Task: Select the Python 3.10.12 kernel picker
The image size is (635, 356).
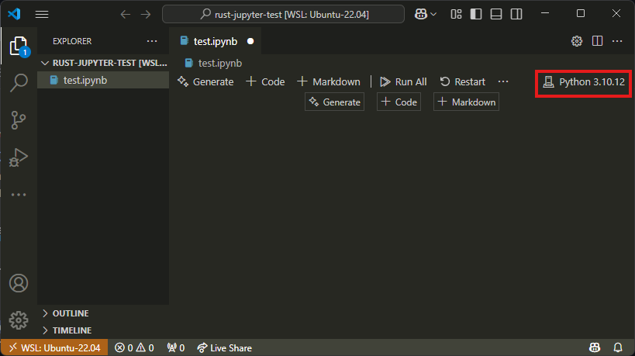Action: (x=584, y=82)
